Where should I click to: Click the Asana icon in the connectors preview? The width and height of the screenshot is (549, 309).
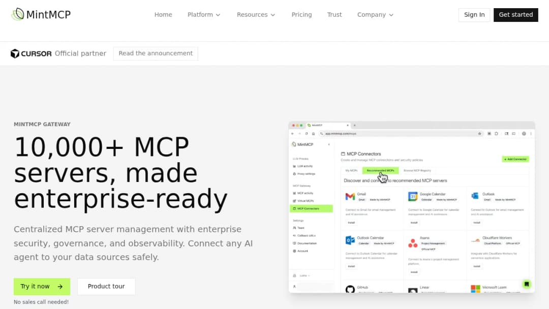(x=413, y=243)
